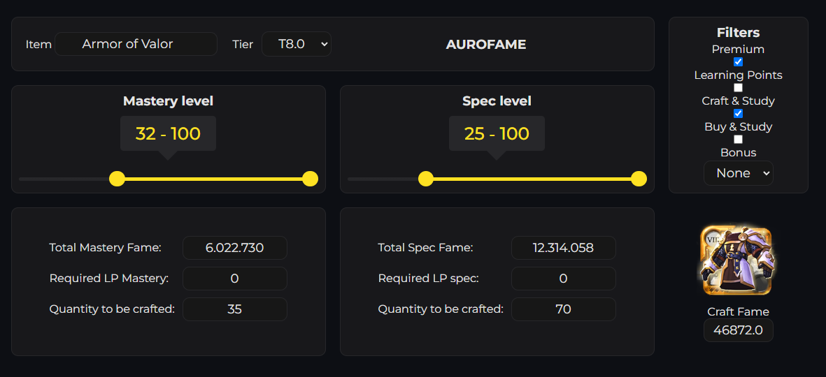Click the Spec Quantity to be crafted field
The image size is (826, 377).
[564, 309]
